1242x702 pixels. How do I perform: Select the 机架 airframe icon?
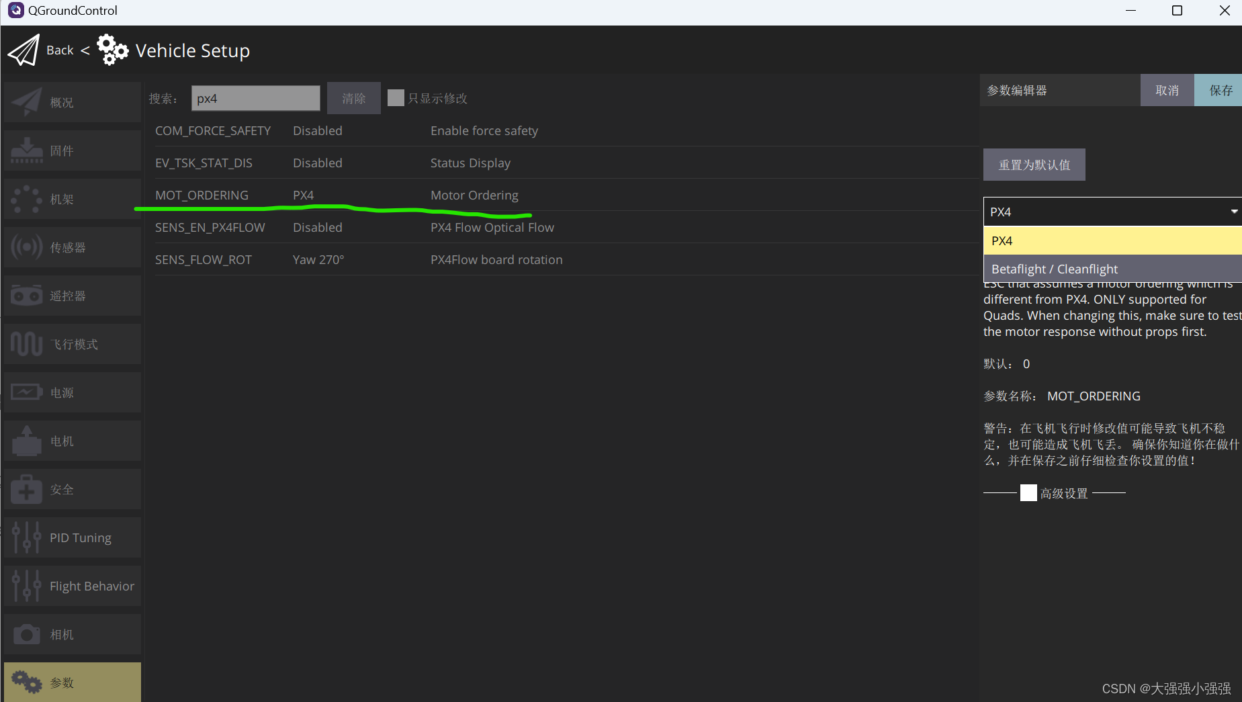[x=27, y=199]
